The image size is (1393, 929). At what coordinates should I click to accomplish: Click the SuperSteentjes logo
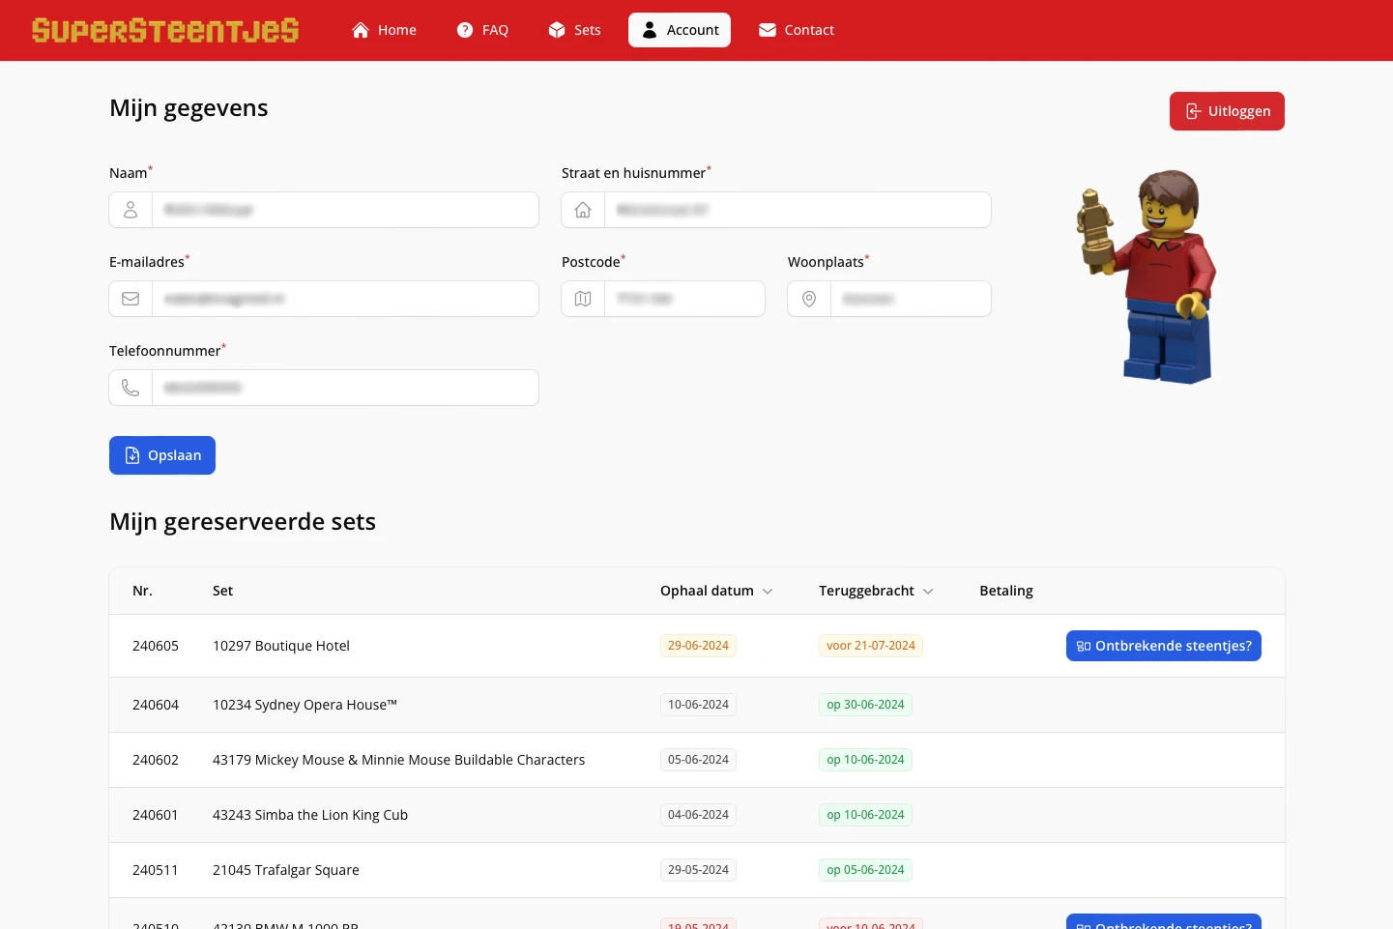(x=165, y=30)
